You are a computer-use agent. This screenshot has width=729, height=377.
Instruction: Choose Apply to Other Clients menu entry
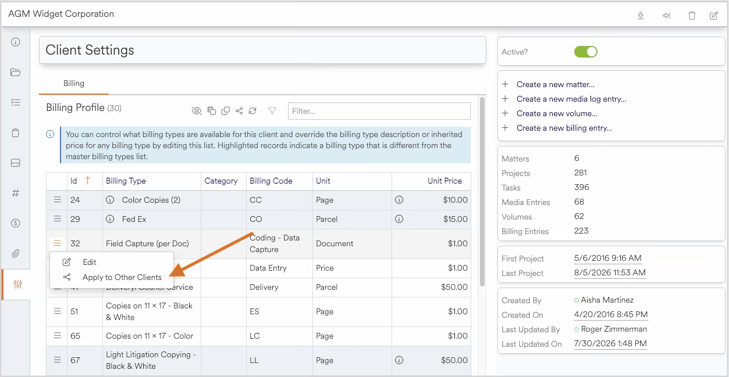coord(111,277)
